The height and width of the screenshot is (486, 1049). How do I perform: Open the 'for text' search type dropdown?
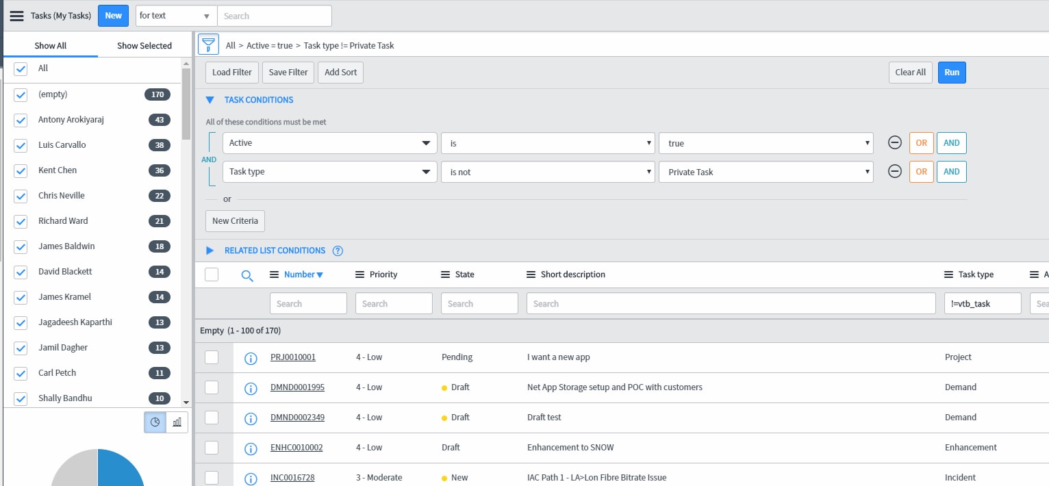tap(176, 16)
